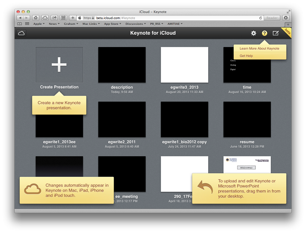Open the resume presentation thumbnail
The width and height of the screenshot is (306, 233).
(247, 119)
